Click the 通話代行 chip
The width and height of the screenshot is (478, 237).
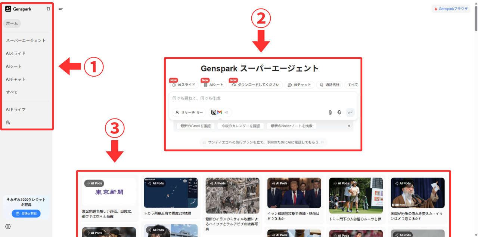(x=329, y=85)
